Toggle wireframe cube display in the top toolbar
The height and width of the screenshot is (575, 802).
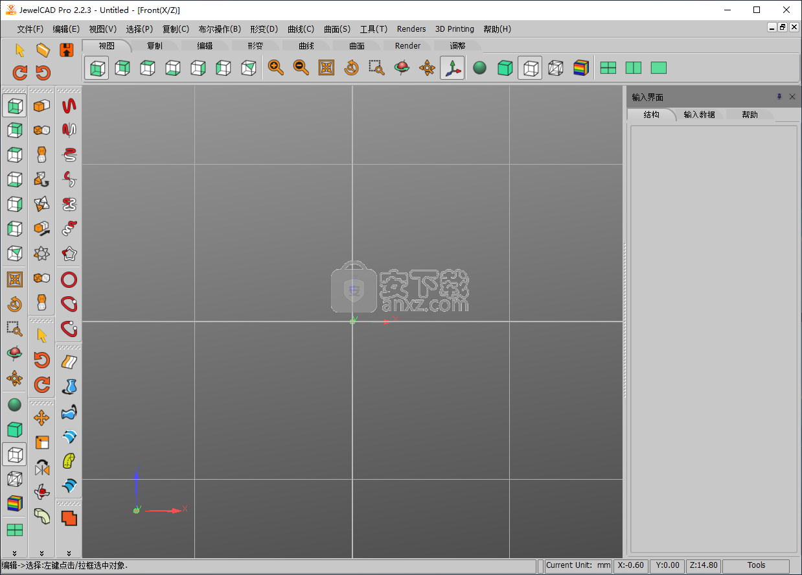[x=530, y=68]
